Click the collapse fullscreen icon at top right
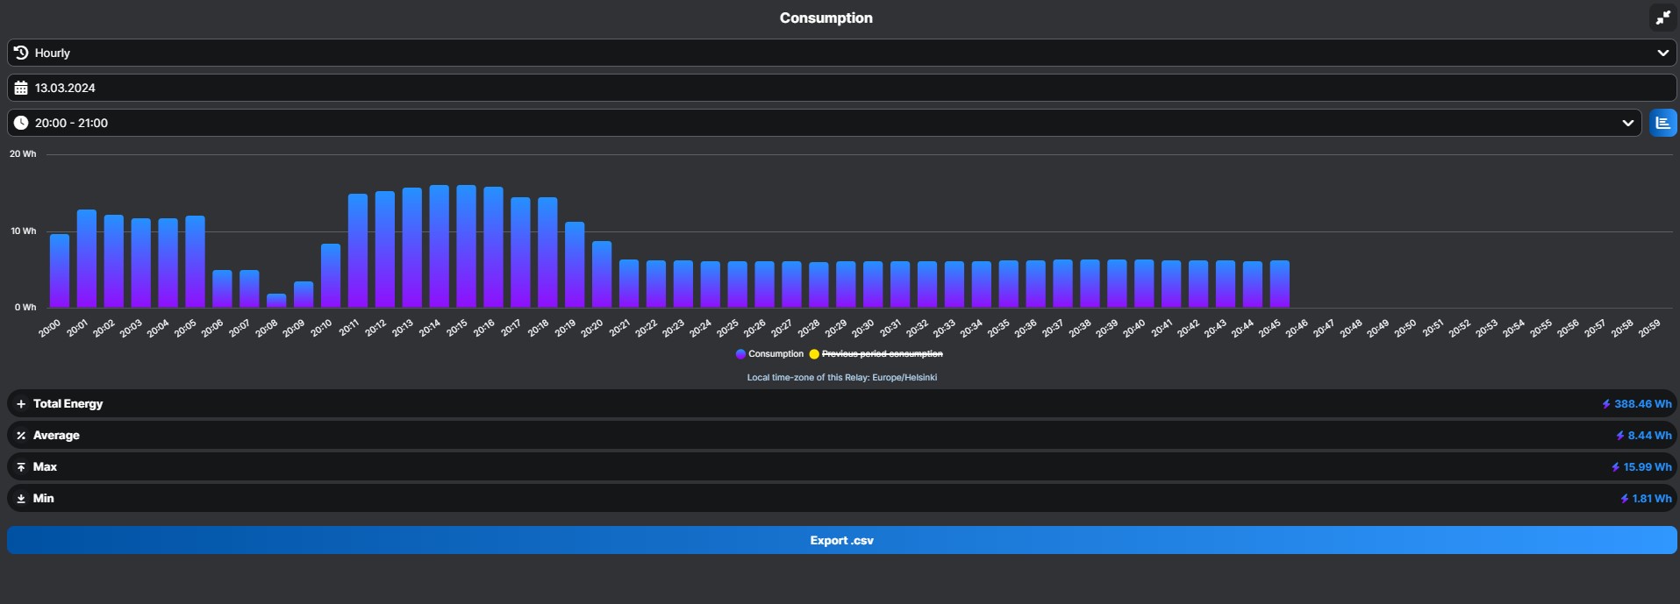Screen dimensions: 1680x604 pyautogui.click(x=1662, y=18)
